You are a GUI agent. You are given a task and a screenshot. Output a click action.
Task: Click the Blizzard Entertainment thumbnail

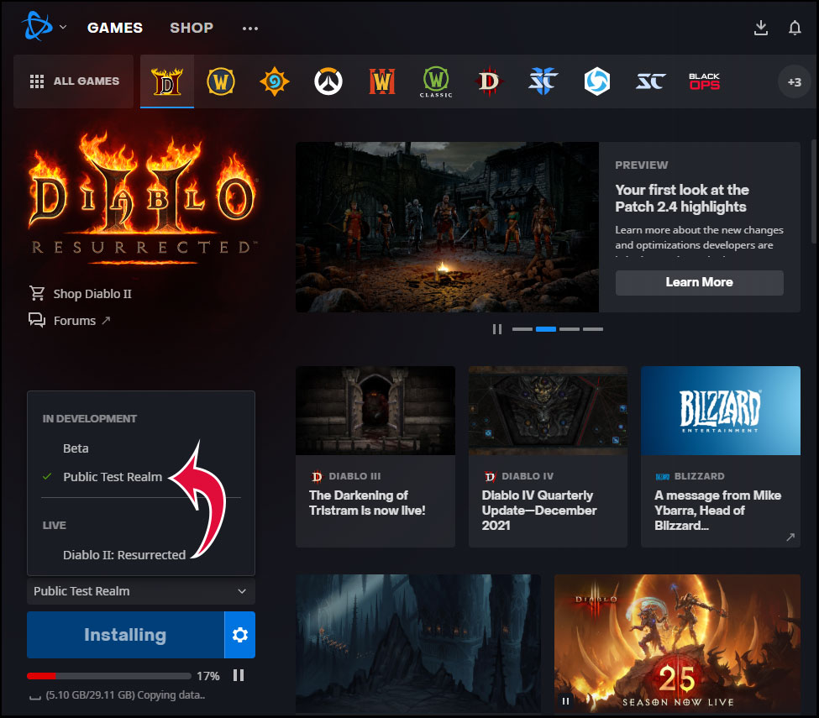[x=720, y=411]
